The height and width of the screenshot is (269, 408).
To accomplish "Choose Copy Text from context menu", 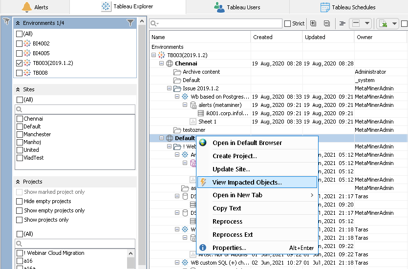I will coord(258,208).
